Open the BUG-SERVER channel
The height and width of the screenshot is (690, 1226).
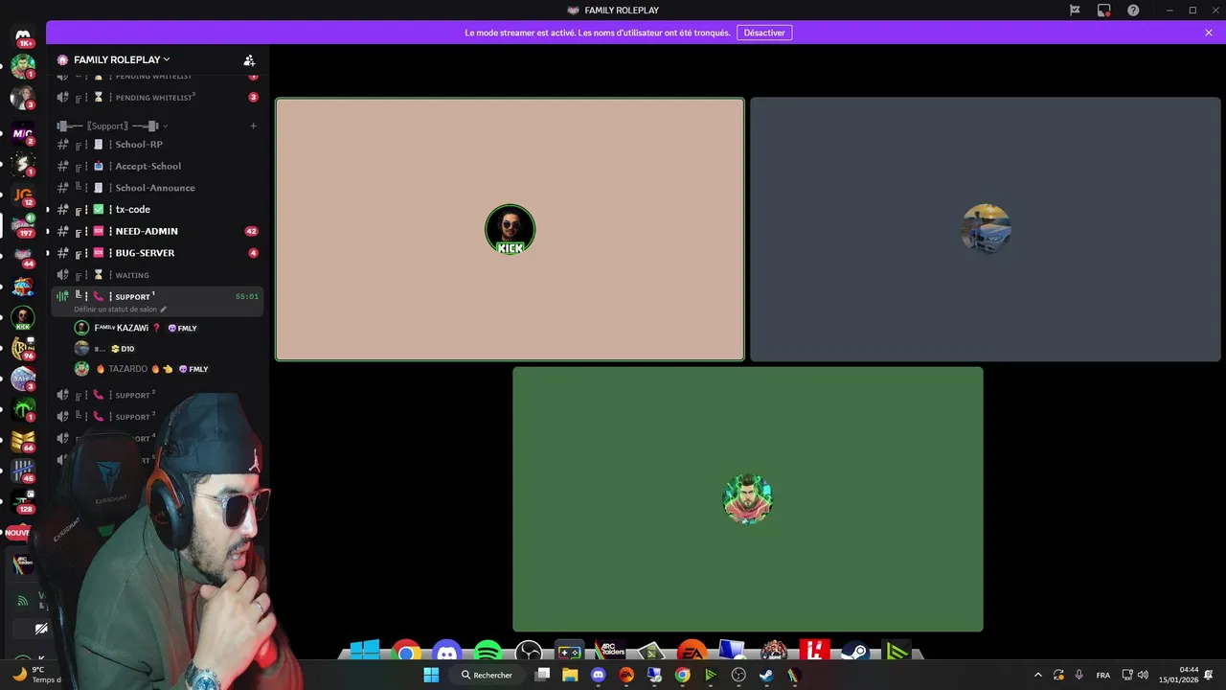pos(157,253)
